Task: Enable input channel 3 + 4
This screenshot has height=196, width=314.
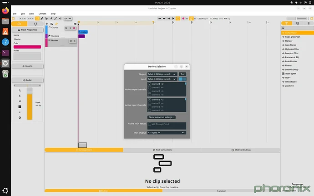Action: (x=150, y=103)
